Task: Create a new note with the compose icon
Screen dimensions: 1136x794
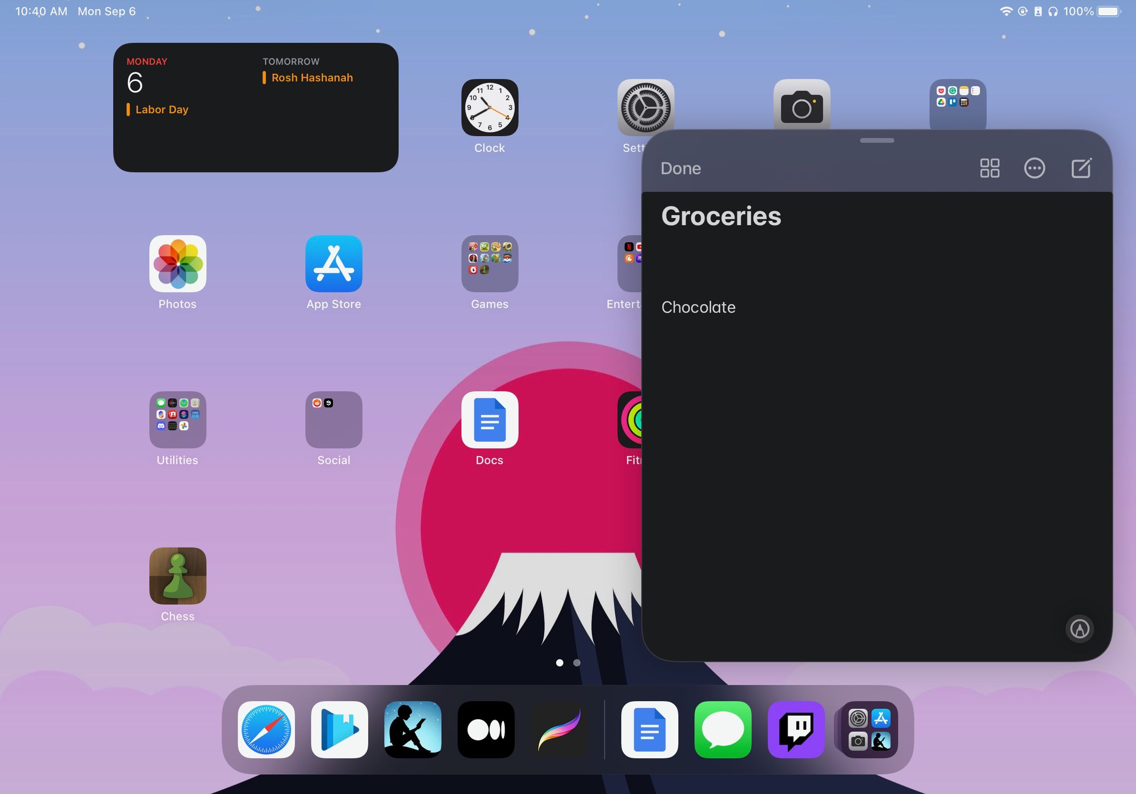Action: (x=1082, y=168)
